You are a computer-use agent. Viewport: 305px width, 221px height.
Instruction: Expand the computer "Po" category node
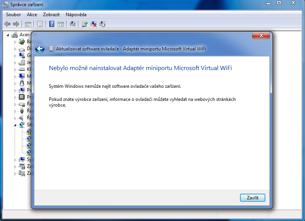pos(15,90)
